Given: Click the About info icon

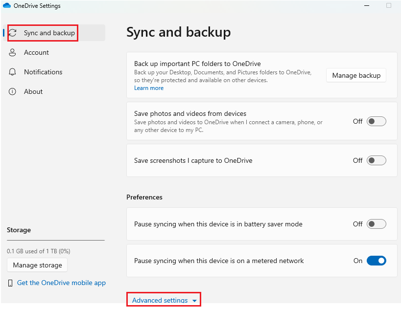Looking at the screenshot, I should [13, 91].
